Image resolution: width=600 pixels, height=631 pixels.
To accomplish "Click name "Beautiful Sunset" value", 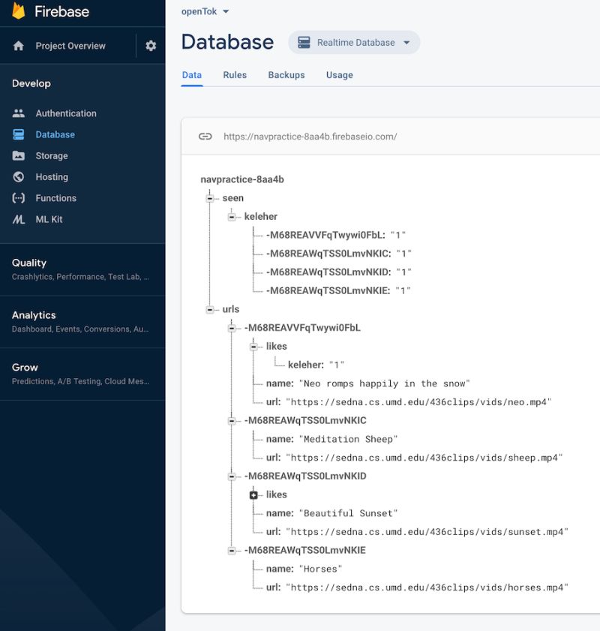I will click(348, 513).
